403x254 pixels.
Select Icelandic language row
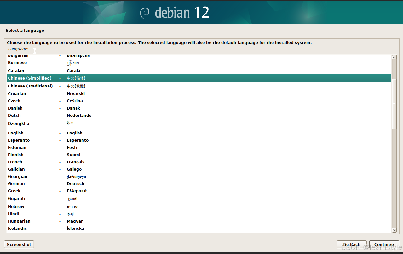point(199,228)
